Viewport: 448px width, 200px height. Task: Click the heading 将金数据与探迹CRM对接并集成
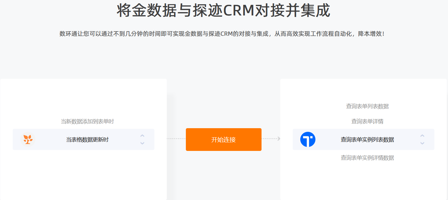point(223,11)
